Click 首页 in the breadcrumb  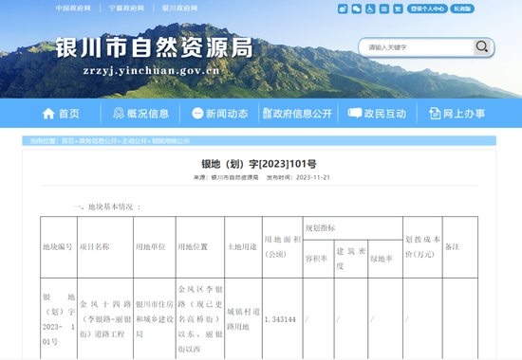tap(68, 141)
